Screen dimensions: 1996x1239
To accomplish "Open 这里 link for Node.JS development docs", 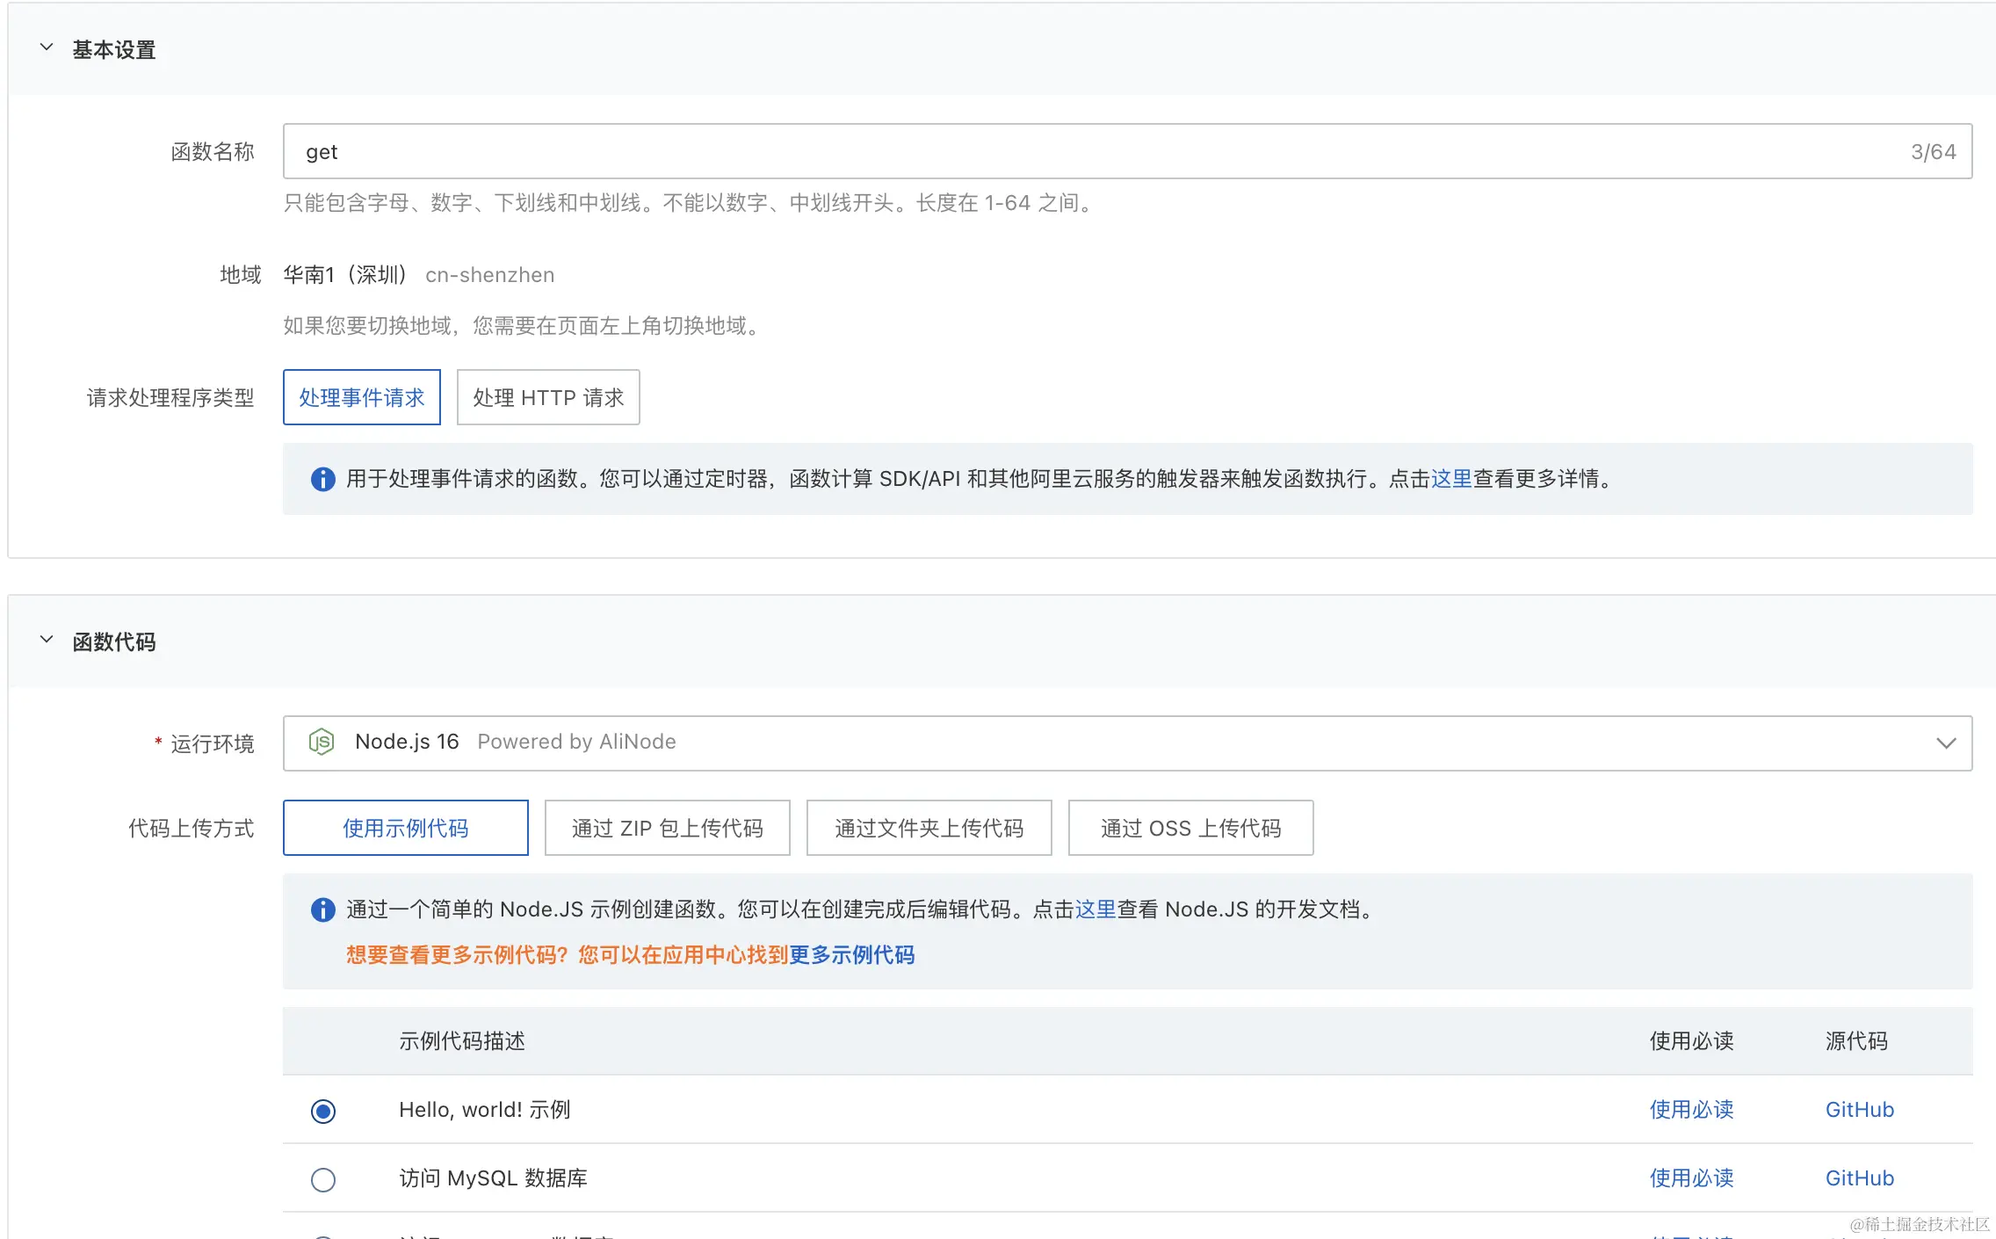I will 1096,909.
